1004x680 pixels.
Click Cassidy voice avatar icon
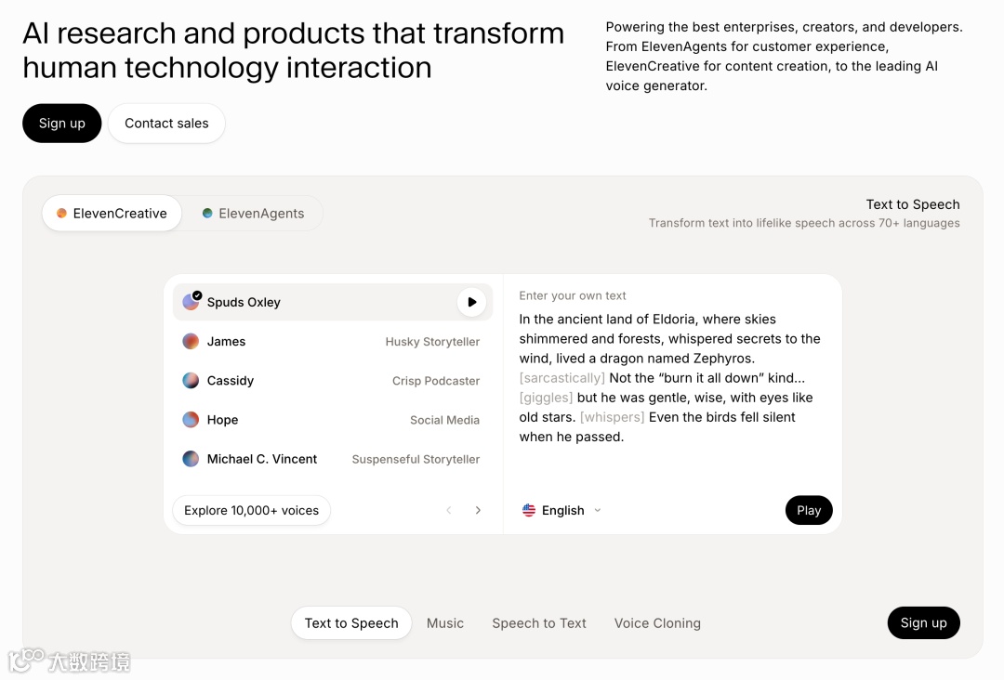click(191, 381)
